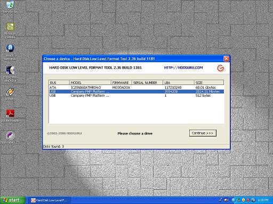Viewport: 273px width, 204px height.
Task: Click the Hard Disk Low Level Format taskbar button
Action: 49,200
